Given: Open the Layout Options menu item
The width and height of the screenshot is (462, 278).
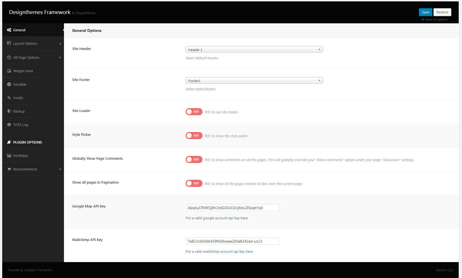Looking at the screenshot, I should (x=33, y=43).
